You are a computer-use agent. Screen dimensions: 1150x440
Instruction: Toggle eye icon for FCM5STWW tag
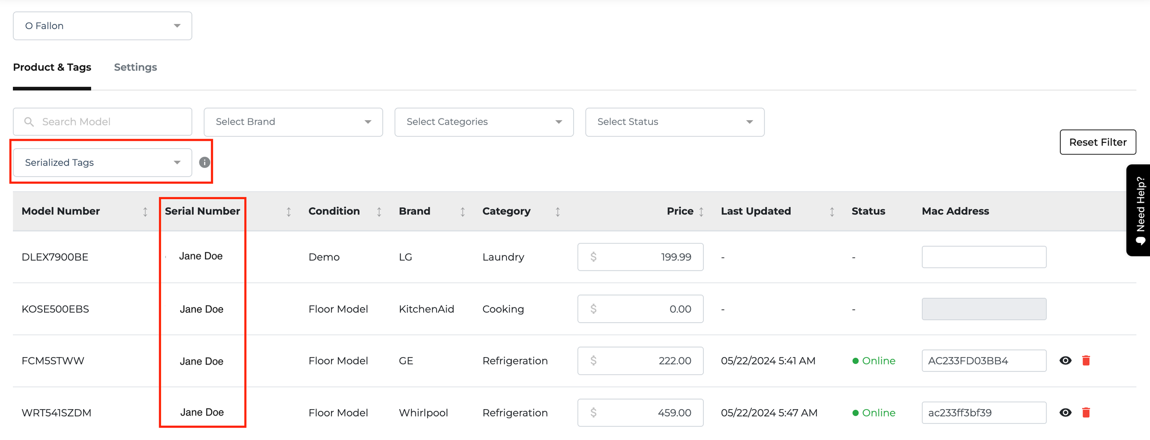click(1065, 361)
